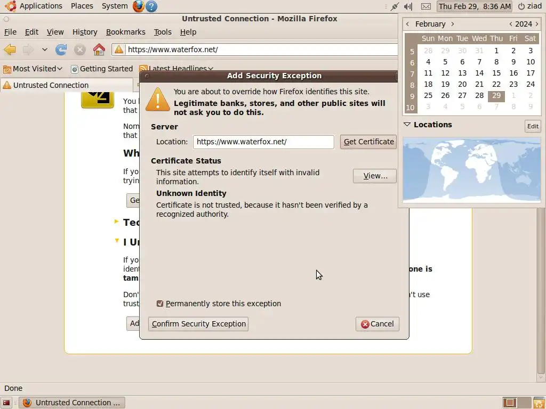The image size is (546, 409).
Task: Click the warning site identity icon in URL bar
Action: point(119,50)
